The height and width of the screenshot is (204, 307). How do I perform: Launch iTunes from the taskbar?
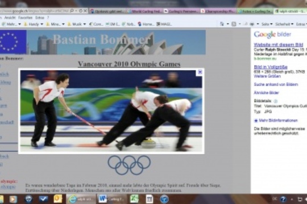tap(164, 199)
